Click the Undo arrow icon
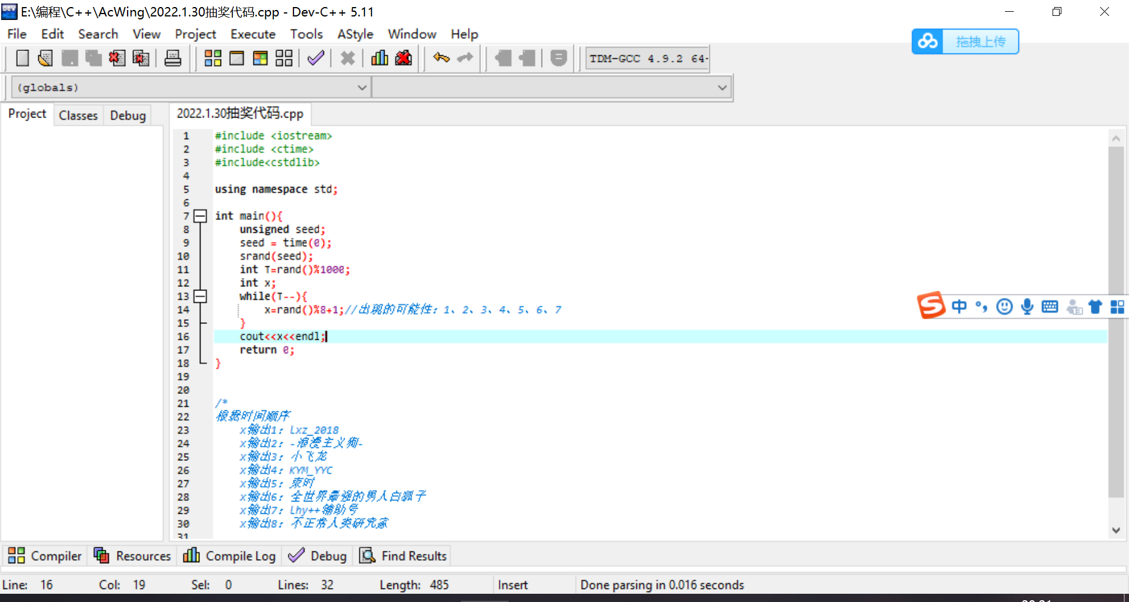1129x602 pixels. [442, 58]
